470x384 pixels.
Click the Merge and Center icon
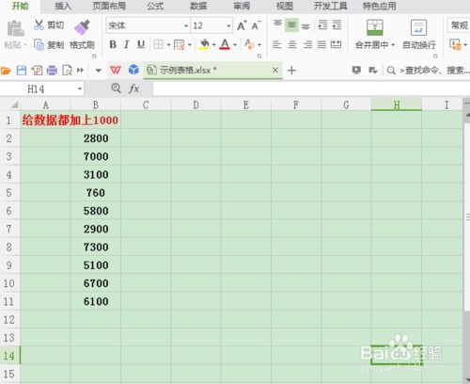[375, 27]
